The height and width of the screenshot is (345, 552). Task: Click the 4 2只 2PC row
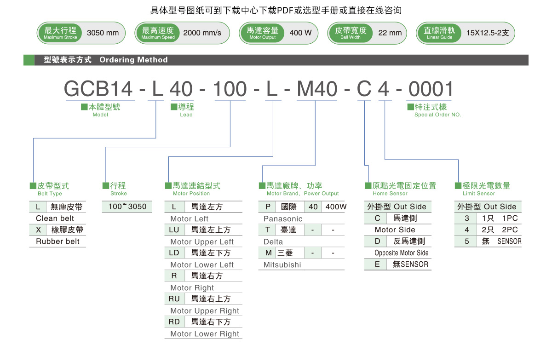pos(488,230)
